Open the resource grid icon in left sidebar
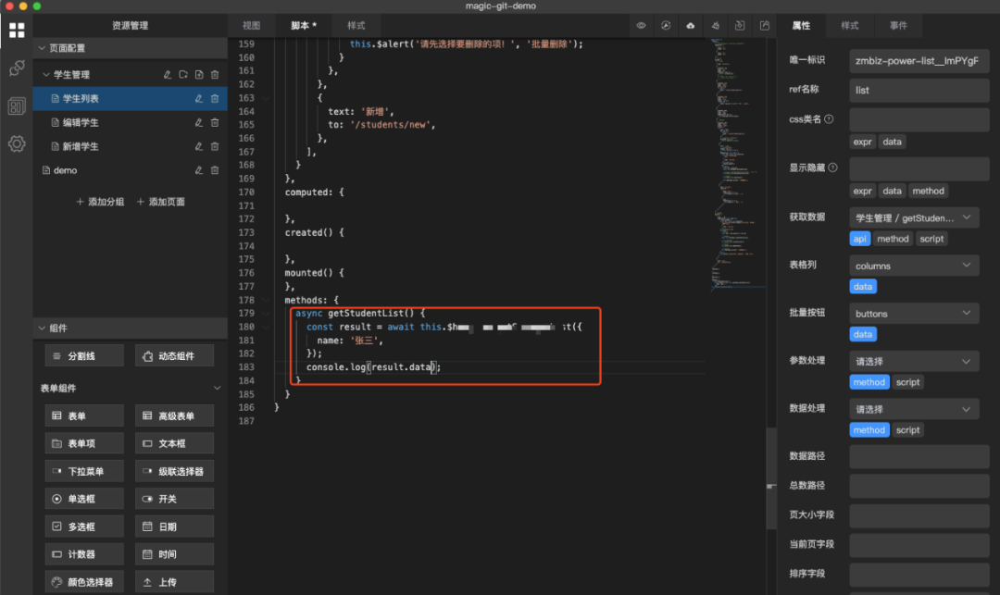The image size is (1000, 595). 17,30
